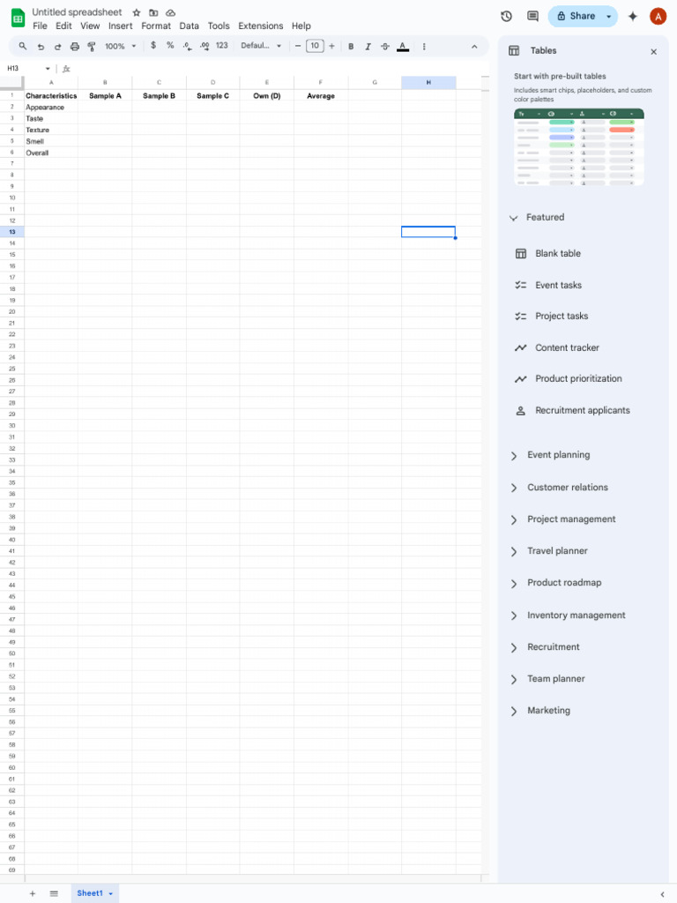Search the menus magnifier icon
Image resolution: width=677 pixels, height=903 pixels.
coord(23,46)
